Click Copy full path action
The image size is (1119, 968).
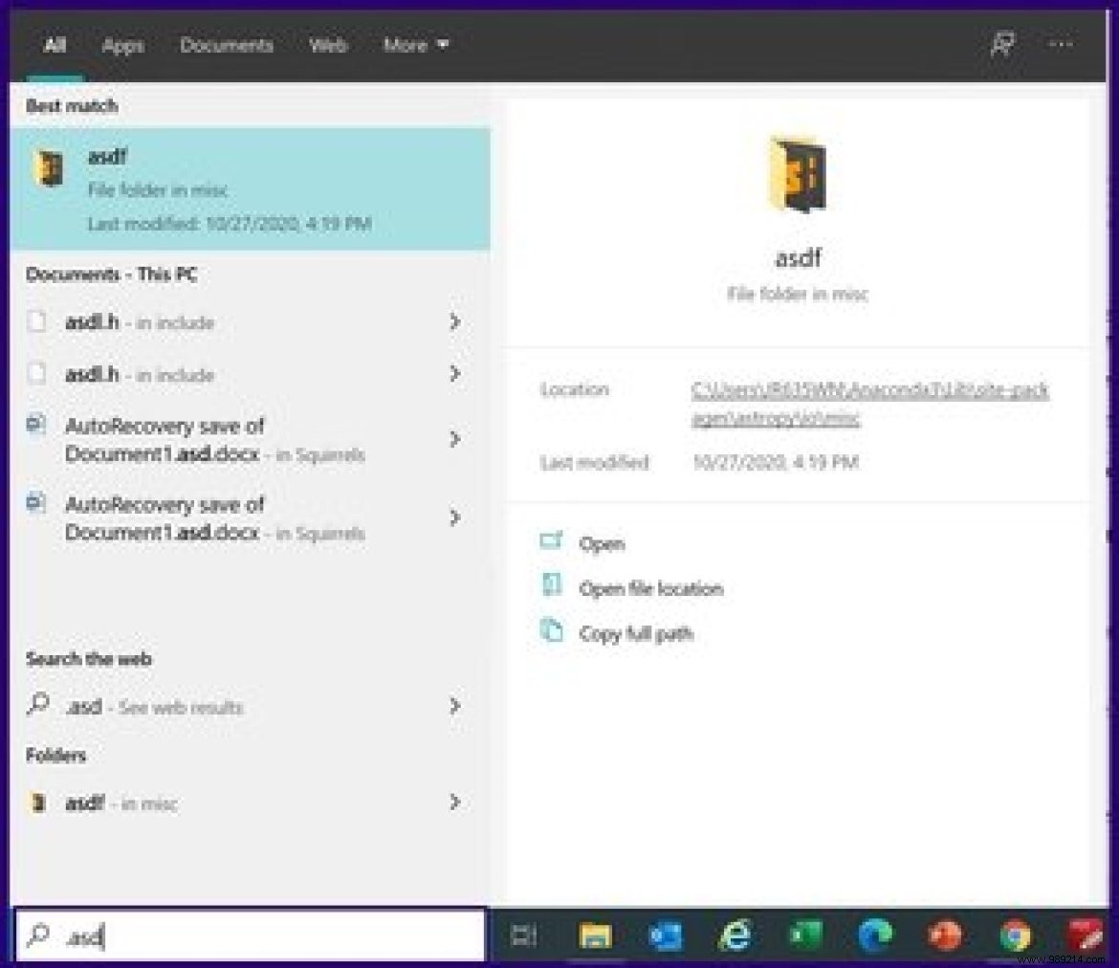point(635,633)
